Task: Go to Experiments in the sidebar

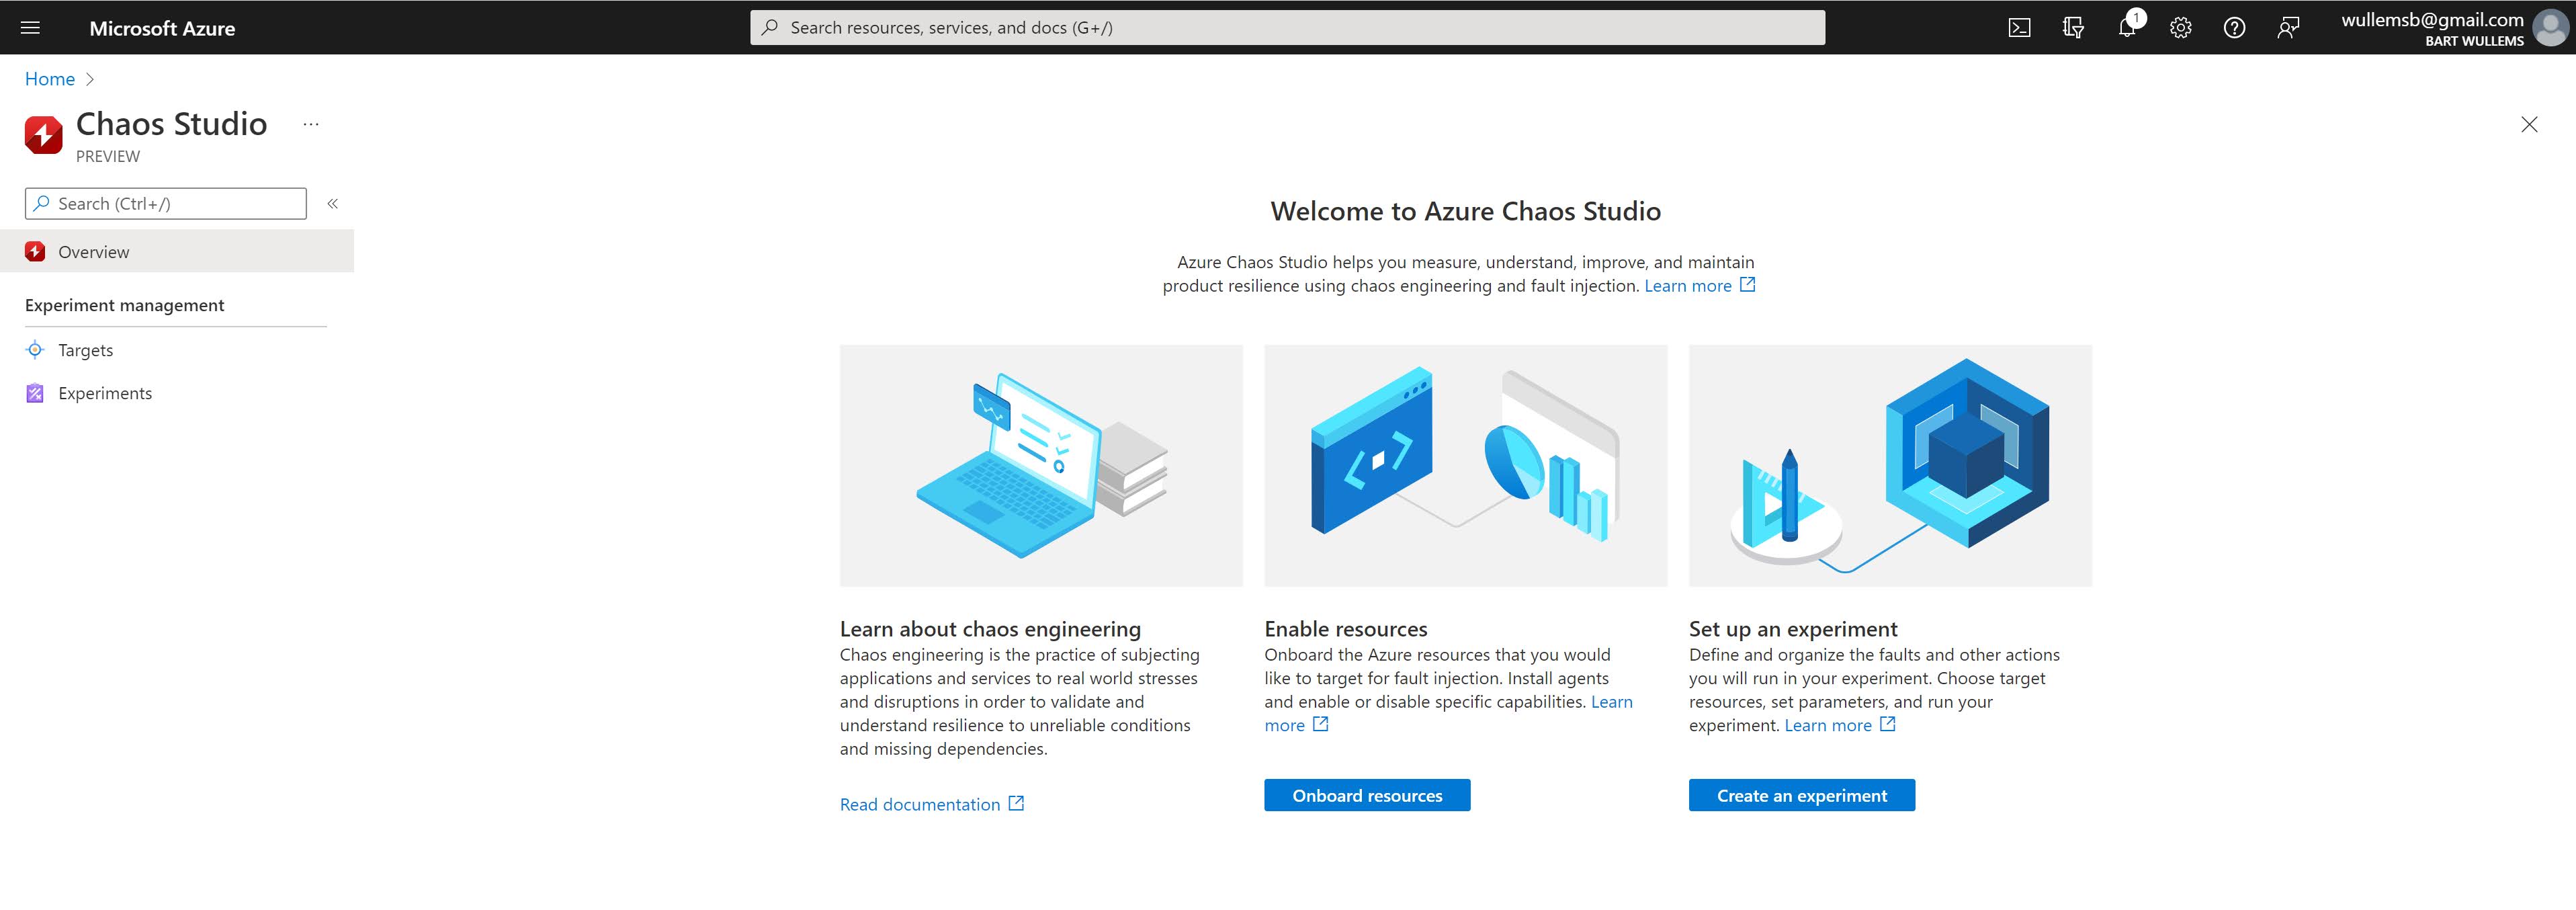Action: pos(105,393)
